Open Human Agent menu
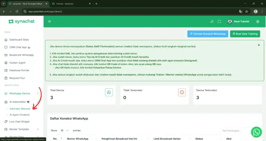The height and width of the screenshot is (141, 266). pos(17,63)
